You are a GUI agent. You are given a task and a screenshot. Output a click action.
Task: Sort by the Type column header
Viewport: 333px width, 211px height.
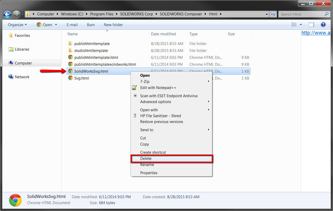[194, 34]
